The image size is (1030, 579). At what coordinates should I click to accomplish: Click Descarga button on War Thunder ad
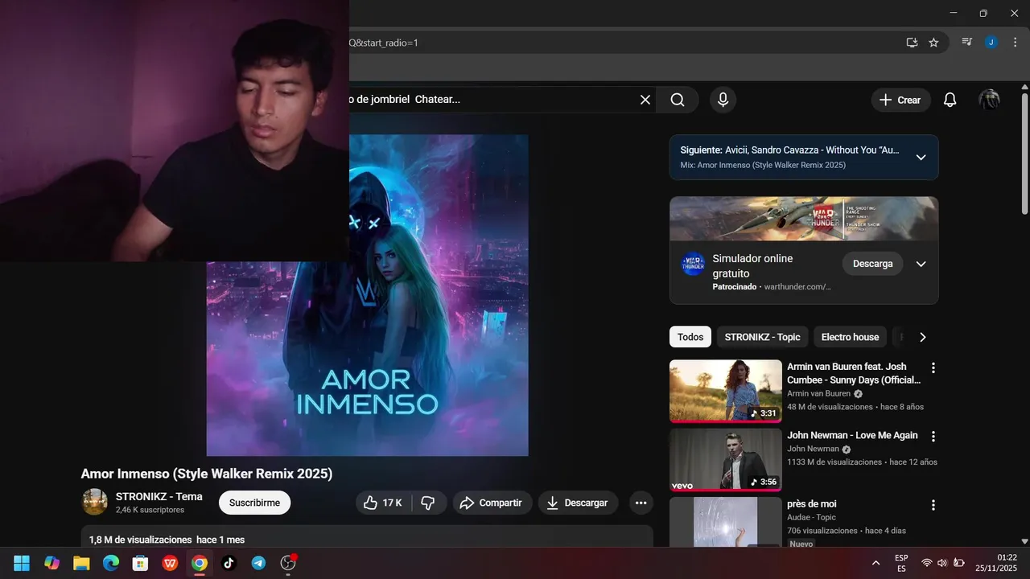[872, 264]
